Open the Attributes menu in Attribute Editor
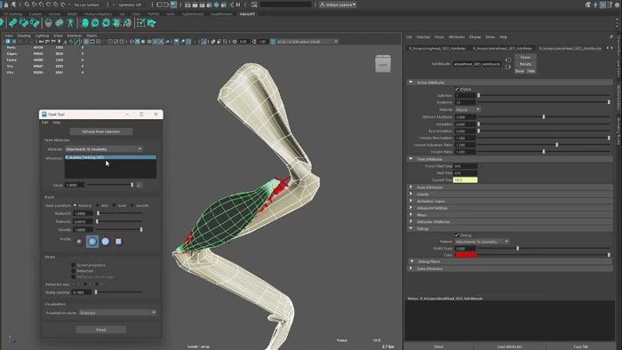Screen dimensions: 622x350 click(457, 36)
